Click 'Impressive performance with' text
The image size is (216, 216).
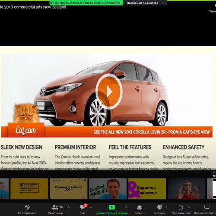point(129,157)
